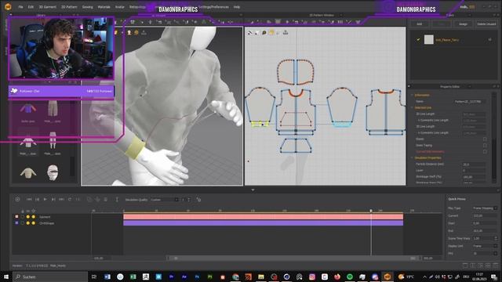Click Delete Unused fabrics button
This screenshot has height=282, width=502.
(486, 24)
